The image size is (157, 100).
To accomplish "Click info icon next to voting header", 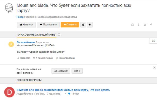I will [x=59, y=35].
